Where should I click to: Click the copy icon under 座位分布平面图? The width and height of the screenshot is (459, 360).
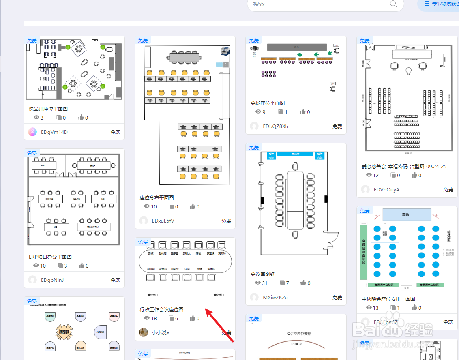(172, 206)
